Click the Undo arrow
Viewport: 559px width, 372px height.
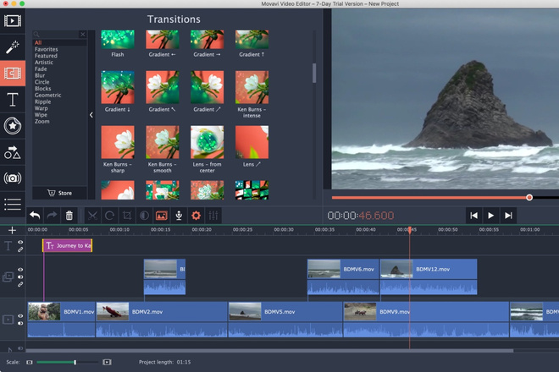(35, 216)
